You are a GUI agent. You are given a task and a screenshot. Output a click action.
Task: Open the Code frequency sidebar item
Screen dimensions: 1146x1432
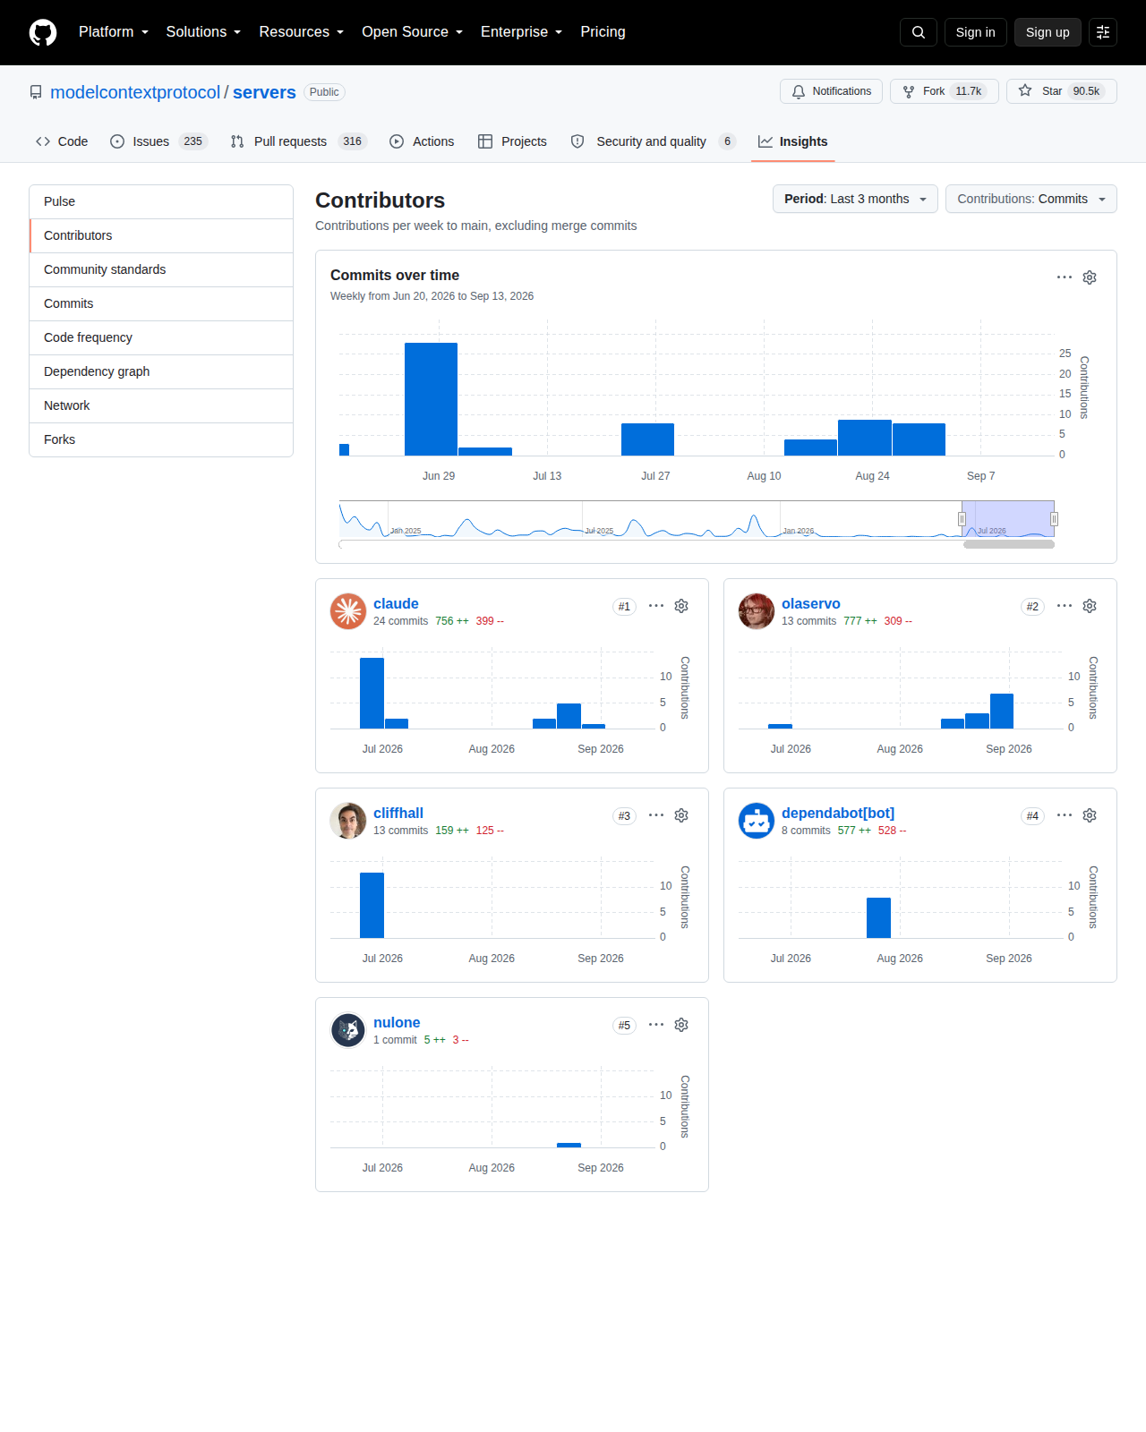click(x=161, y=337)
